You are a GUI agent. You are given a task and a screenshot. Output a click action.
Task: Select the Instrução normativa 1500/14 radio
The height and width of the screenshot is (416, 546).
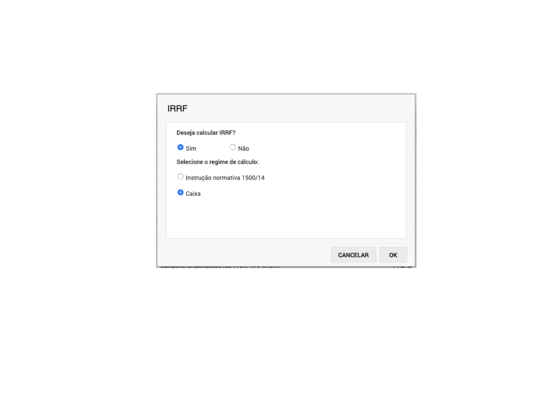coord(180,177)
